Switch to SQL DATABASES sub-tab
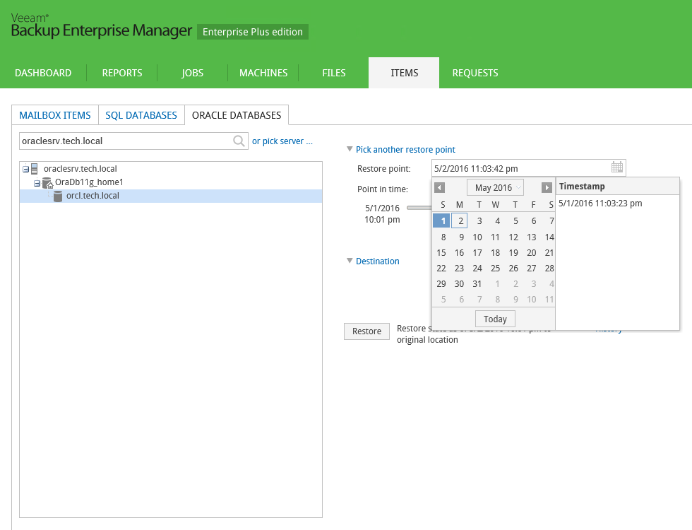Screen dimensions: 692x530 point(141,115)
